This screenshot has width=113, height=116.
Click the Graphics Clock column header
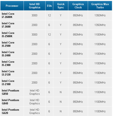coord(78,6)
